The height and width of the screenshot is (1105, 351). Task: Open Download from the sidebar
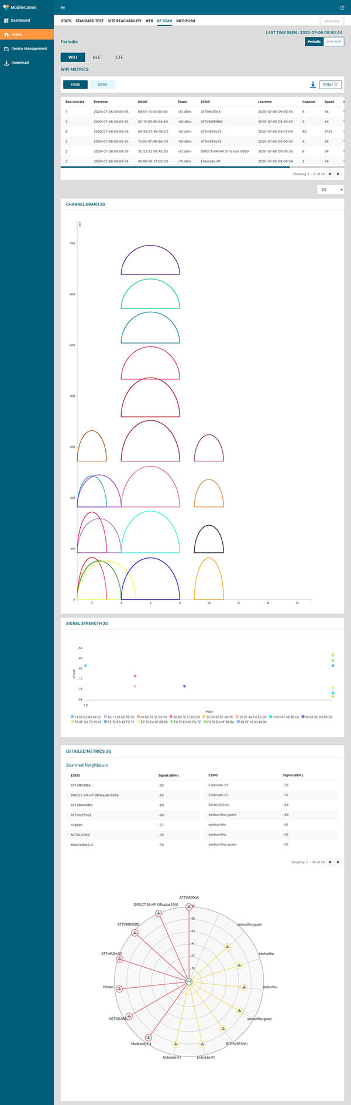(x=20, y=63)
